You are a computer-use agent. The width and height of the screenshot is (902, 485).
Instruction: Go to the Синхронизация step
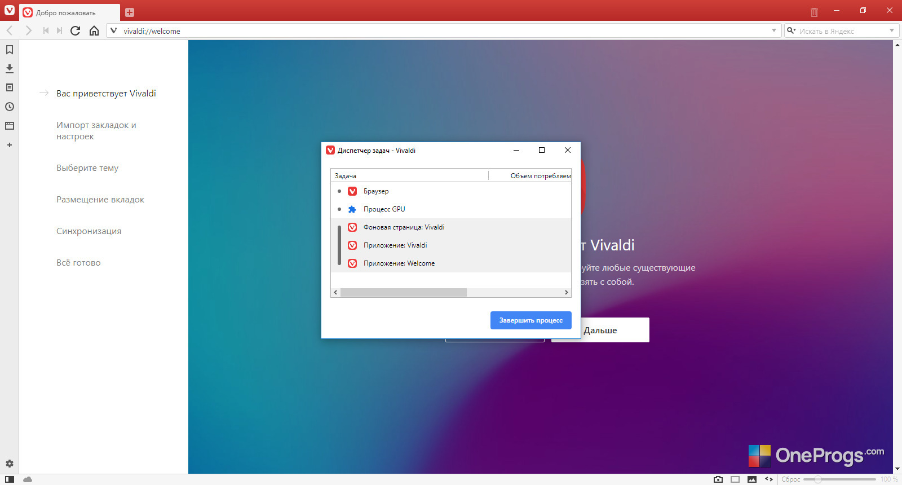(x=89, y=231)
